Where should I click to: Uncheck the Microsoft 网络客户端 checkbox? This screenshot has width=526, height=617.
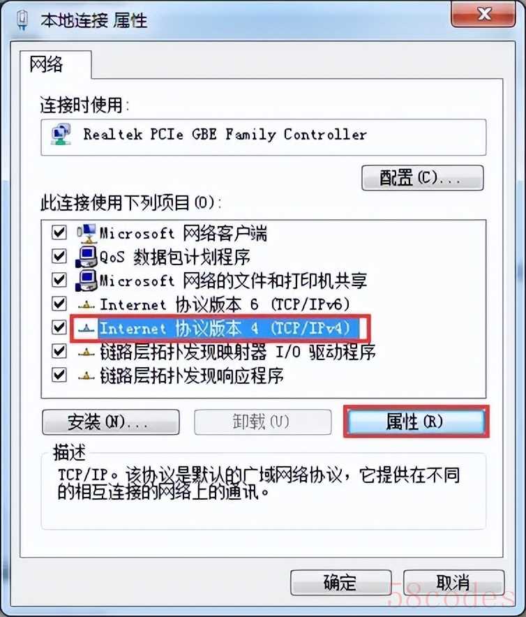click(x=59, y=232)
